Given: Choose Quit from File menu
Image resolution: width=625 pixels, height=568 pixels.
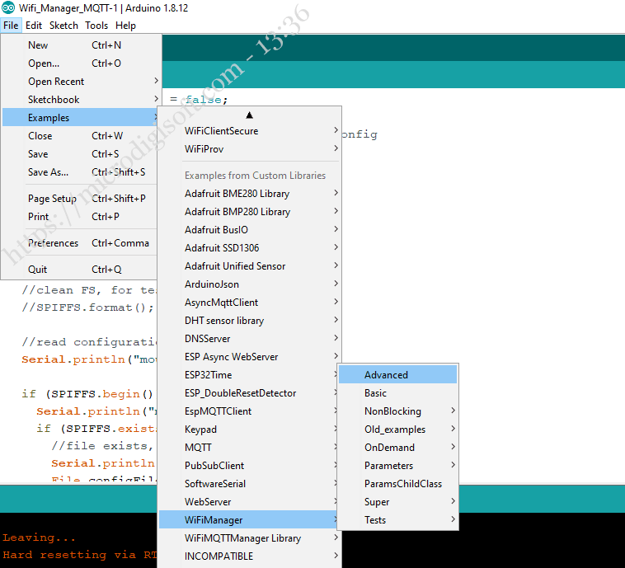Looking at the screenshot, I should 80,270.
